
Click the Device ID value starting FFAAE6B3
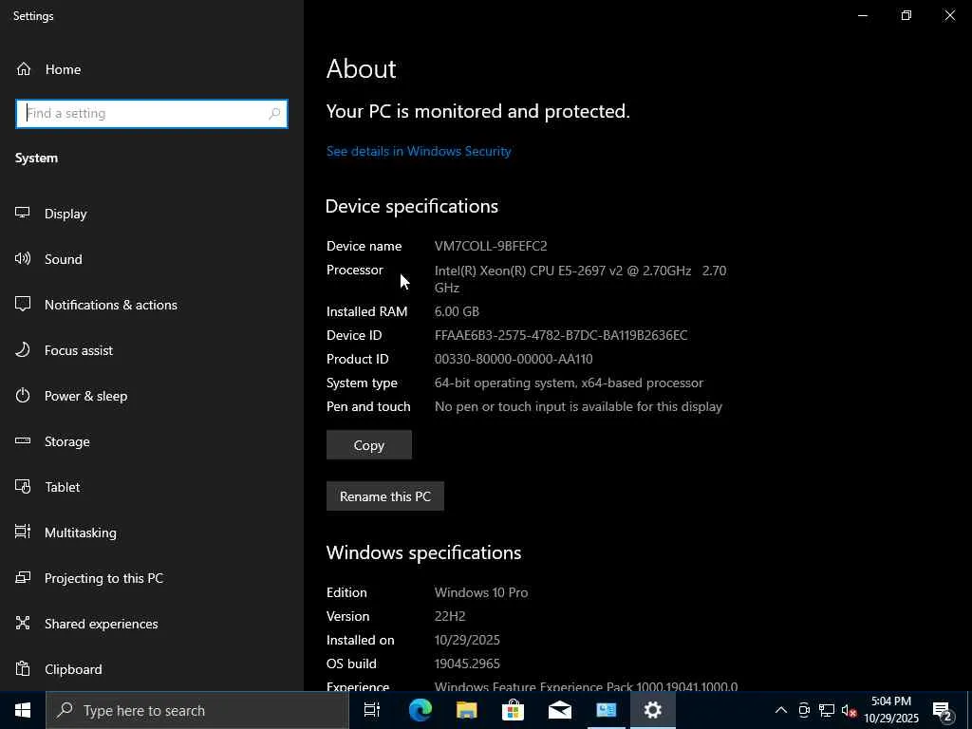[x=561, y=335]
